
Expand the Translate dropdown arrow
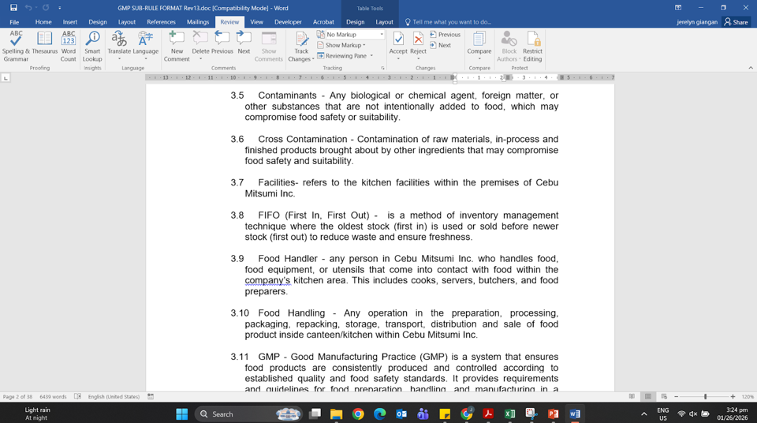(x=119, y=59)
